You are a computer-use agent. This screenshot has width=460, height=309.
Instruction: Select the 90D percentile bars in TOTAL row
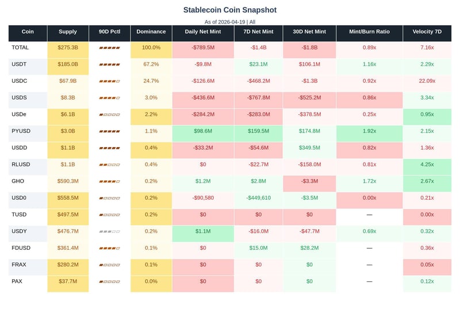[x=109, y=48]
